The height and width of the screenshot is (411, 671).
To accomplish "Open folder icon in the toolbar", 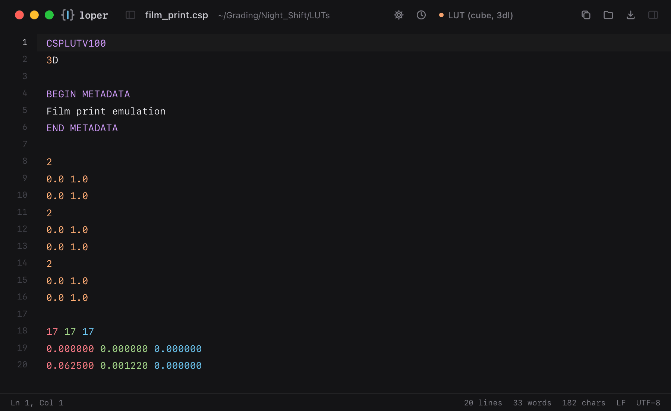I will (x=608, y=15).
